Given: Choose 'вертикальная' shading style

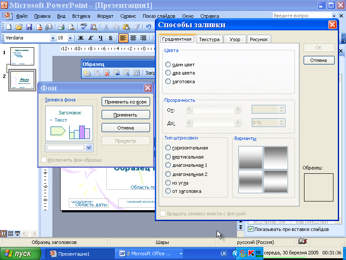Looking at the screenshot, I should click(168, 156).
